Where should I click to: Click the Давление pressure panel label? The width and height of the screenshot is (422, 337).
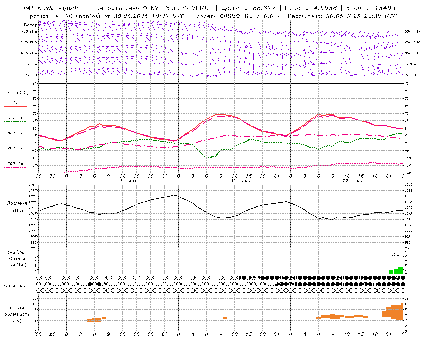[17, 203]
